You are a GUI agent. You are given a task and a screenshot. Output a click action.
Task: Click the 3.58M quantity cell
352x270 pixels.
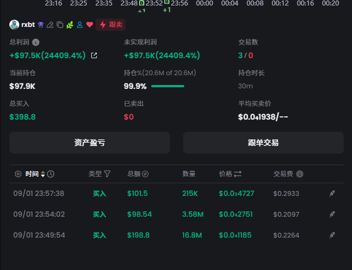193,214
